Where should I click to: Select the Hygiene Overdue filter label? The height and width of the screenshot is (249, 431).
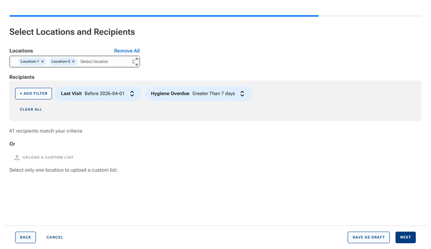[x=170, y=94]
